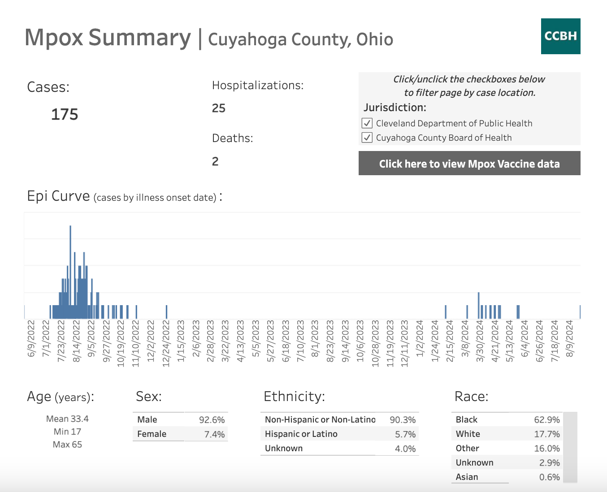
Task: Click the isolated bar near 12/24/2022
Action: point(167,312)
